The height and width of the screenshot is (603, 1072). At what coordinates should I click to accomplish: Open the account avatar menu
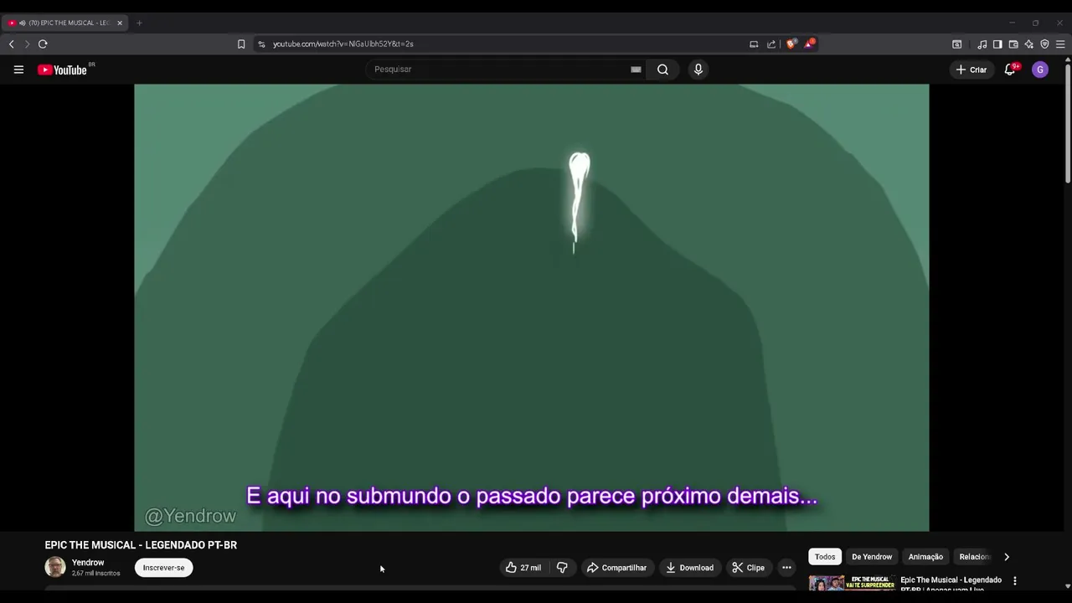(x=1040, y=70)
